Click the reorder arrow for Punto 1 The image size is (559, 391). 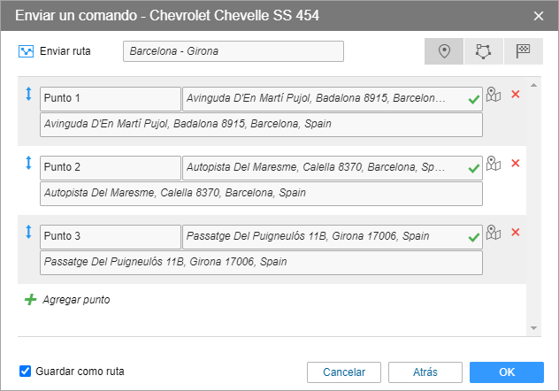tap(28, 94)
